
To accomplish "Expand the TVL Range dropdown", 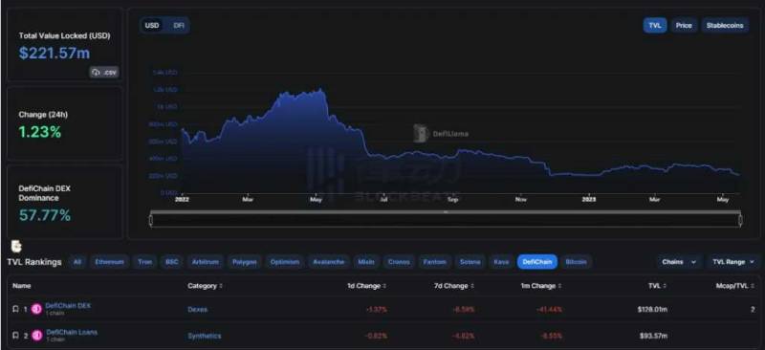I will click(733, 262).
